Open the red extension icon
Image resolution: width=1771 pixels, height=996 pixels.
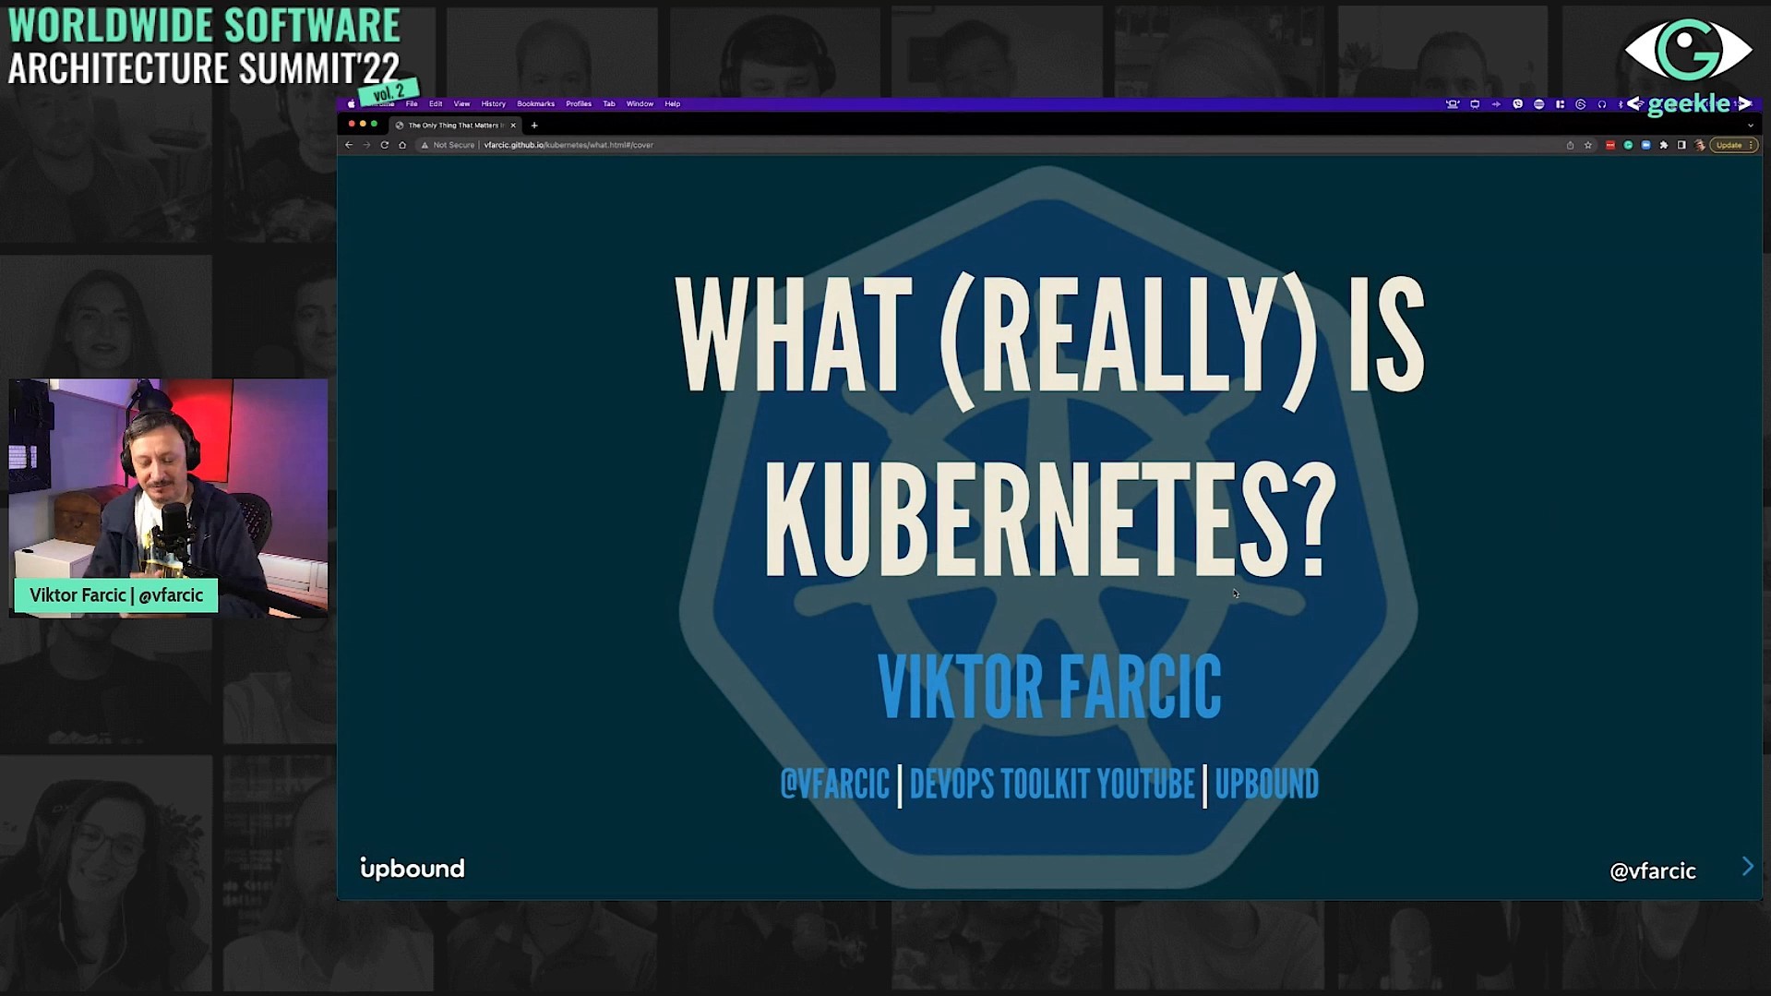click(x=1610, y=145)
